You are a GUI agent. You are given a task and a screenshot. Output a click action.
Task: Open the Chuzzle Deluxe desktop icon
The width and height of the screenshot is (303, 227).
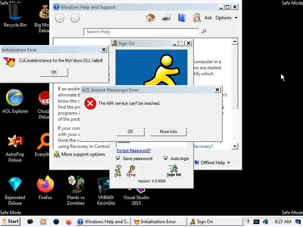[44, 105]
